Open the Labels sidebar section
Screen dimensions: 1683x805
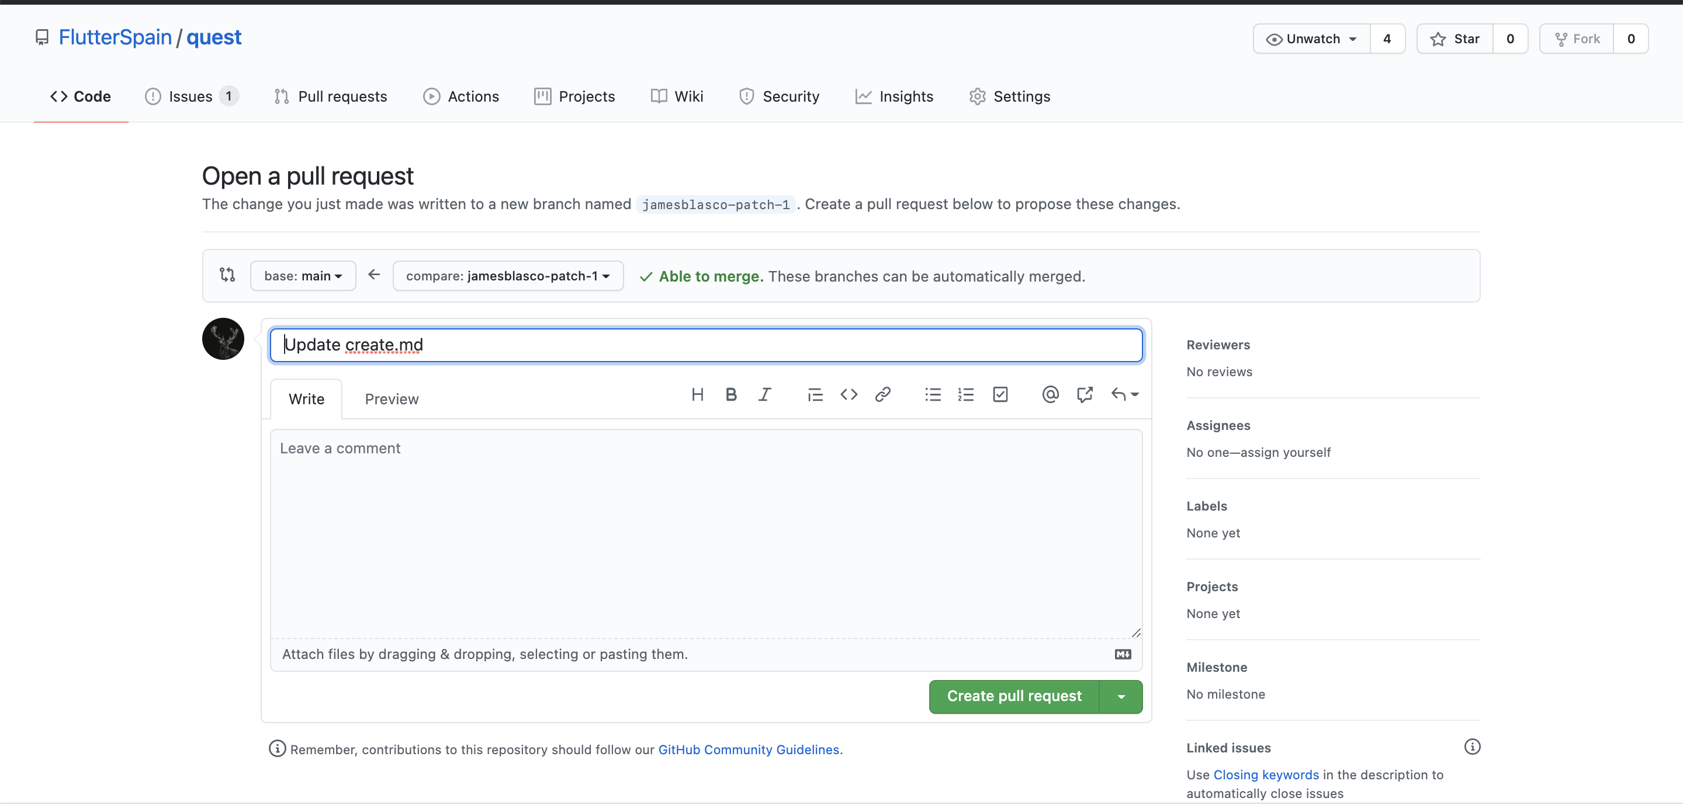[x=1206, y=506]
